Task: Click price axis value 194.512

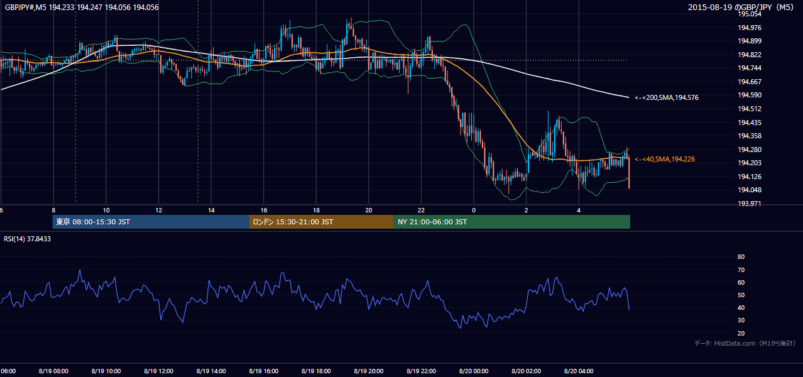Action: pos(750,109)
